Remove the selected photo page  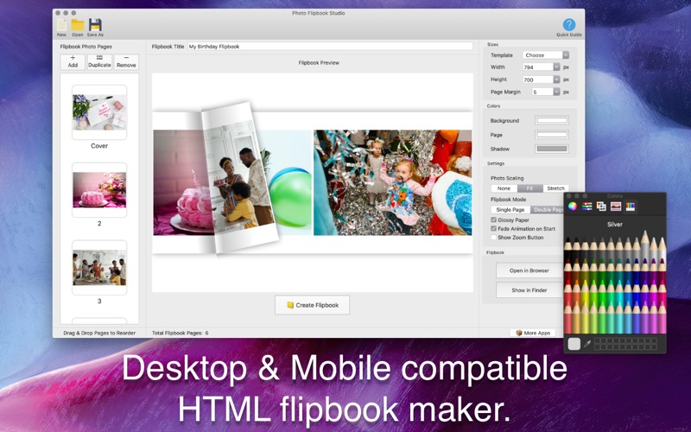tap(126, 61)
